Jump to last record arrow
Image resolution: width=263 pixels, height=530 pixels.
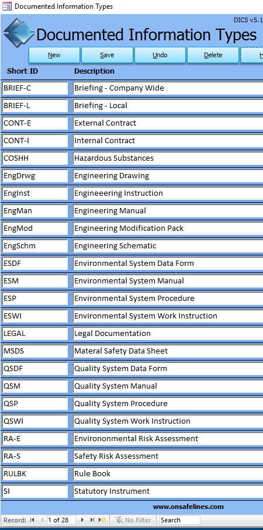click(x=92, y=520)
